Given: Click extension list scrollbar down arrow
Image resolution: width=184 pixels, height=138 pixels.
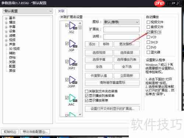Looking at the screenshot, I should coord(80,114).
